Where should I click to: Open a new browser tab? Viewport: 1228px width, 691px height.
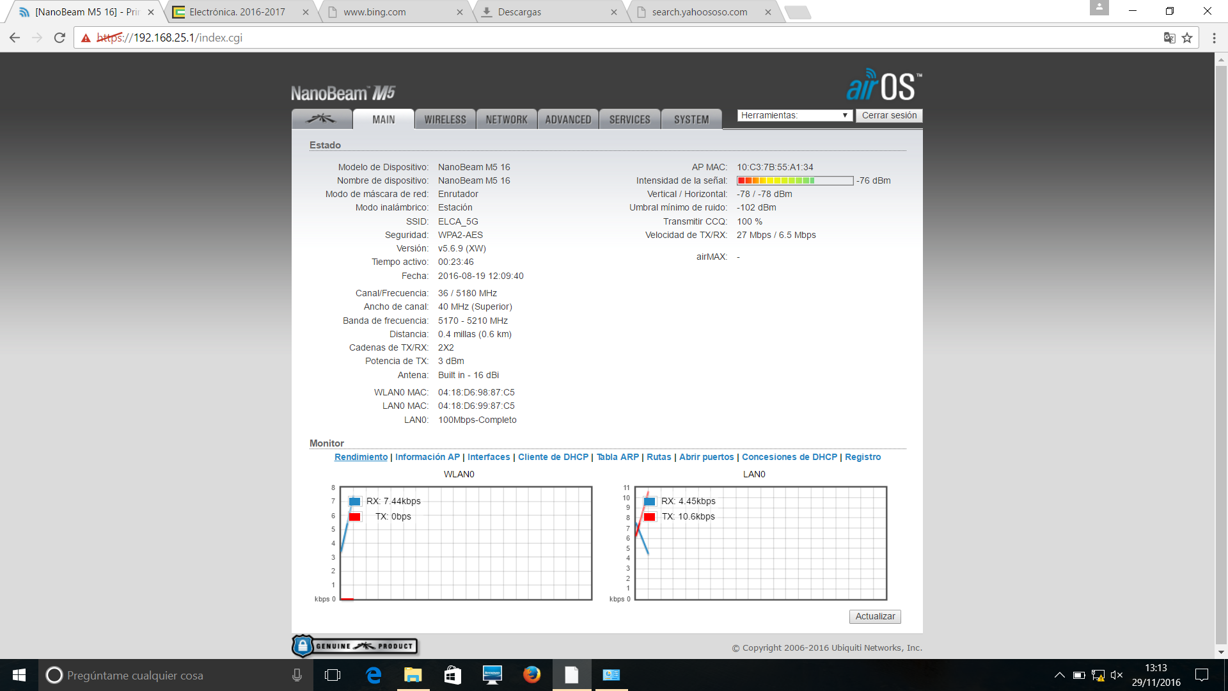tap(798, 12)
